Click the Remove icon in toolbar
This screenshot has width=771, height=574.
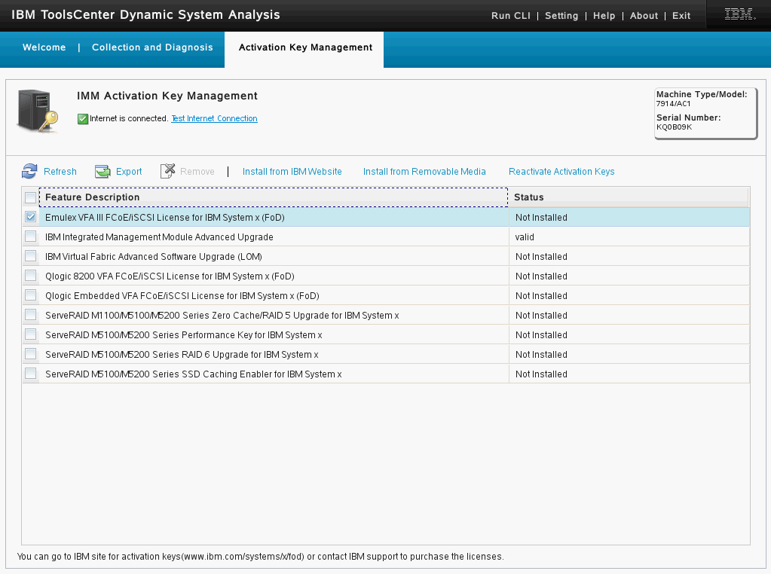(168, 172)
